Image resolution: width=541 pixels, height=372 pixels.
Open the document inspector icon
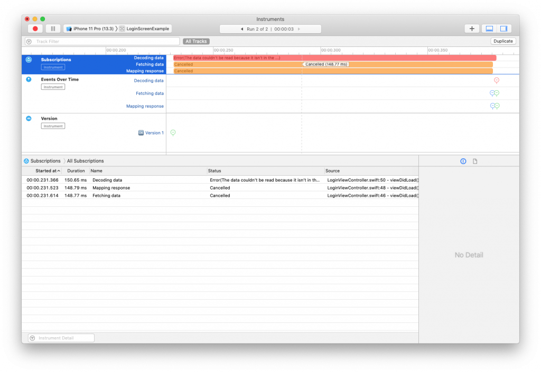tap(475, 161)
